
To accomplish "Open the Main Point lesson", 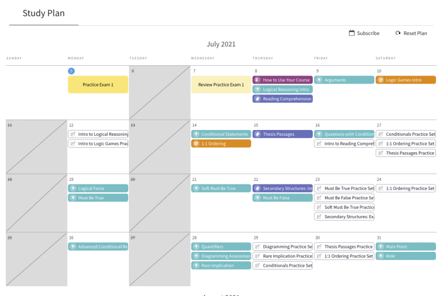I will click(x=406, y=247).
